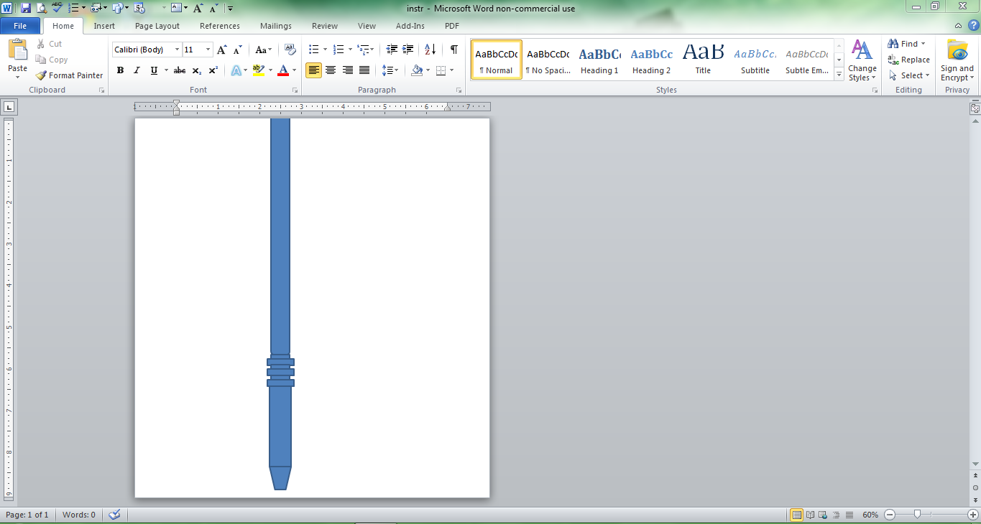Click the zoom slider handle

(917, 515)
